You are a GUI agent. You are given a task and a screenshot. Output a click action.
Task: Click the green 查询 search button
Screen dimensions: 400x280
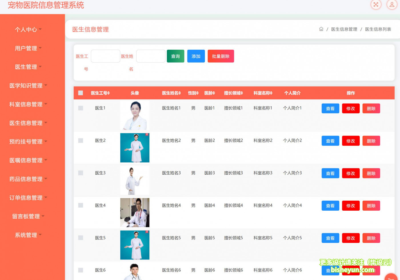pos(175,56)
